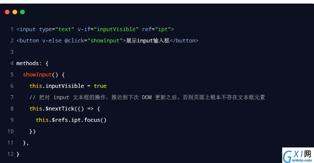The image size is (314, 163).
Task: Click the yellow minimize dot
Action: click(15, 12)
